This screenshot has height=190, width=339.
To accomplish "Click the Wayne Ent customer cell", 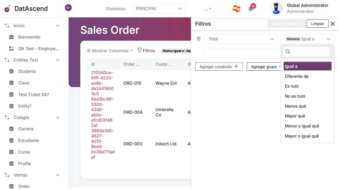I will point(166,83).
